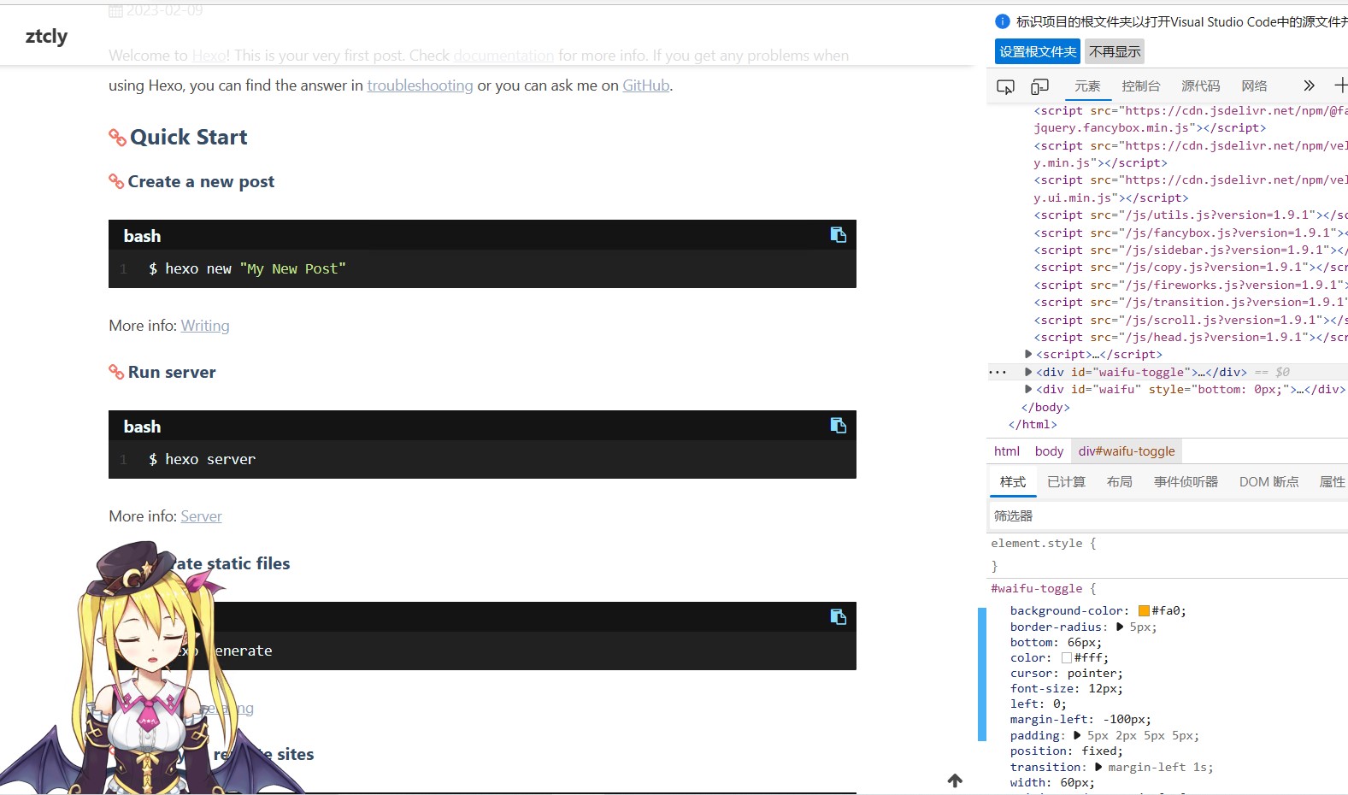1348x795 pixels.
Task: Focus the 筛选器 styles filter field
Action: [1167, 515]
